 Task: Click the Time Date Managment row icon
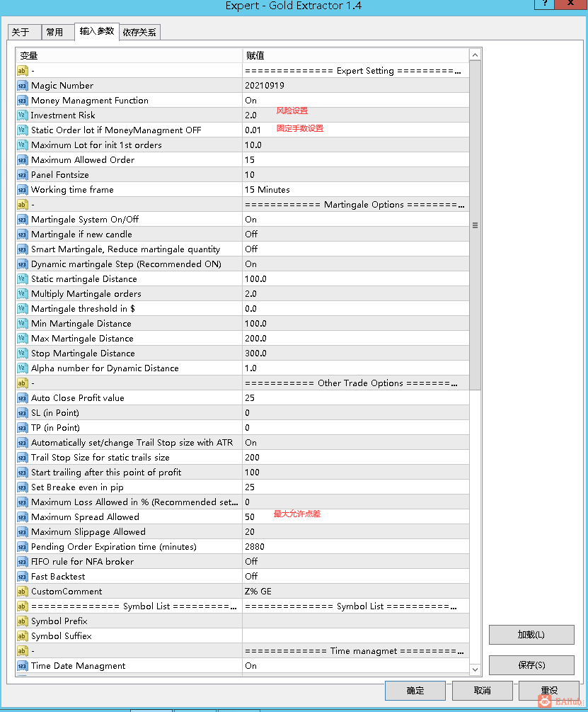tap(22, 666)
